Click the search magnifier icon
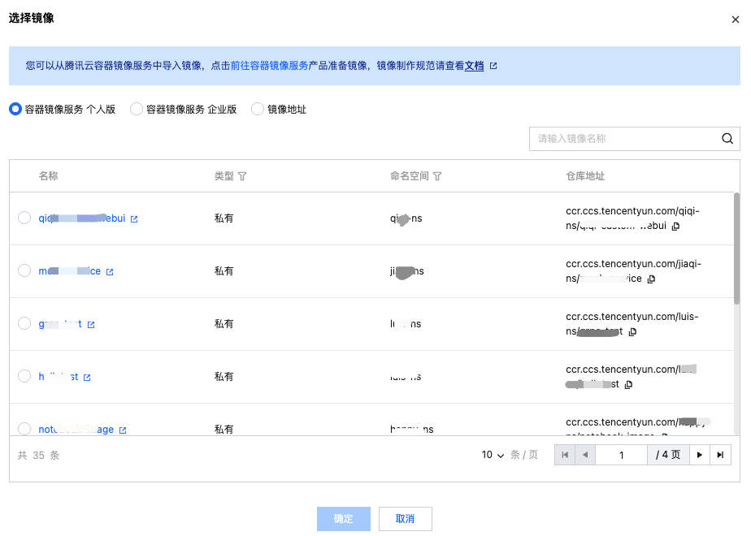The image size is (751, 536). tap(727, 139)
